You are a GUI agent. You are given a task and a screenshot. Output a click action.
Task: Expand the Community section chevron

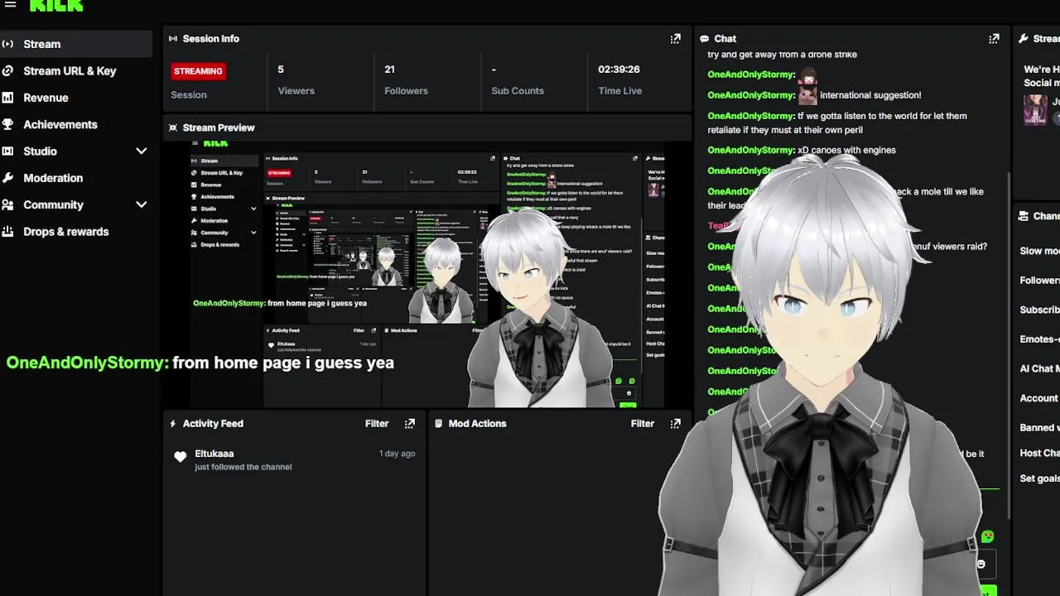[142, 204]
